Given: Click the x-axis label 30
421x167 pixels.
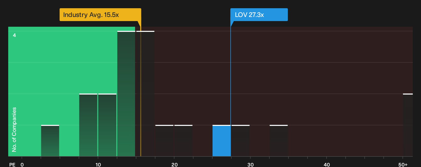Looking at the screenshot, I should [251, 164].
